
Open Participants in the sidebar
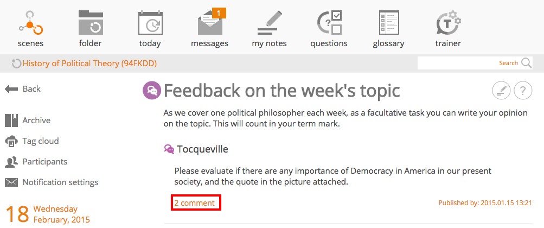pos(36,162)
